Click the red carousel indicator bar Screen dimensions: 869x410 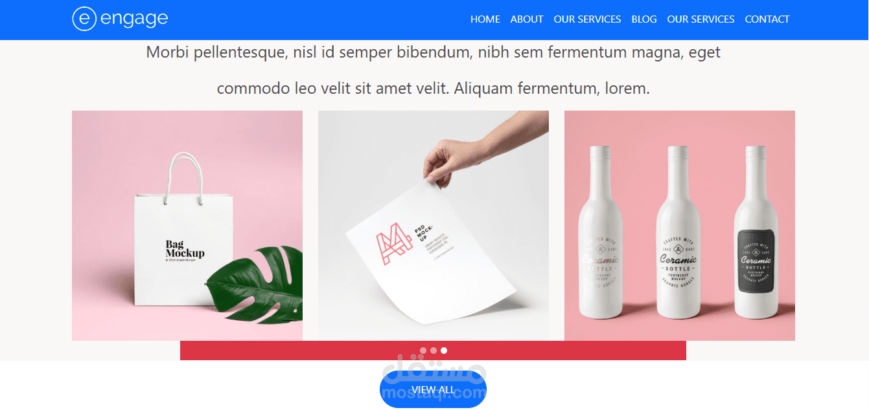pos(433,351)
